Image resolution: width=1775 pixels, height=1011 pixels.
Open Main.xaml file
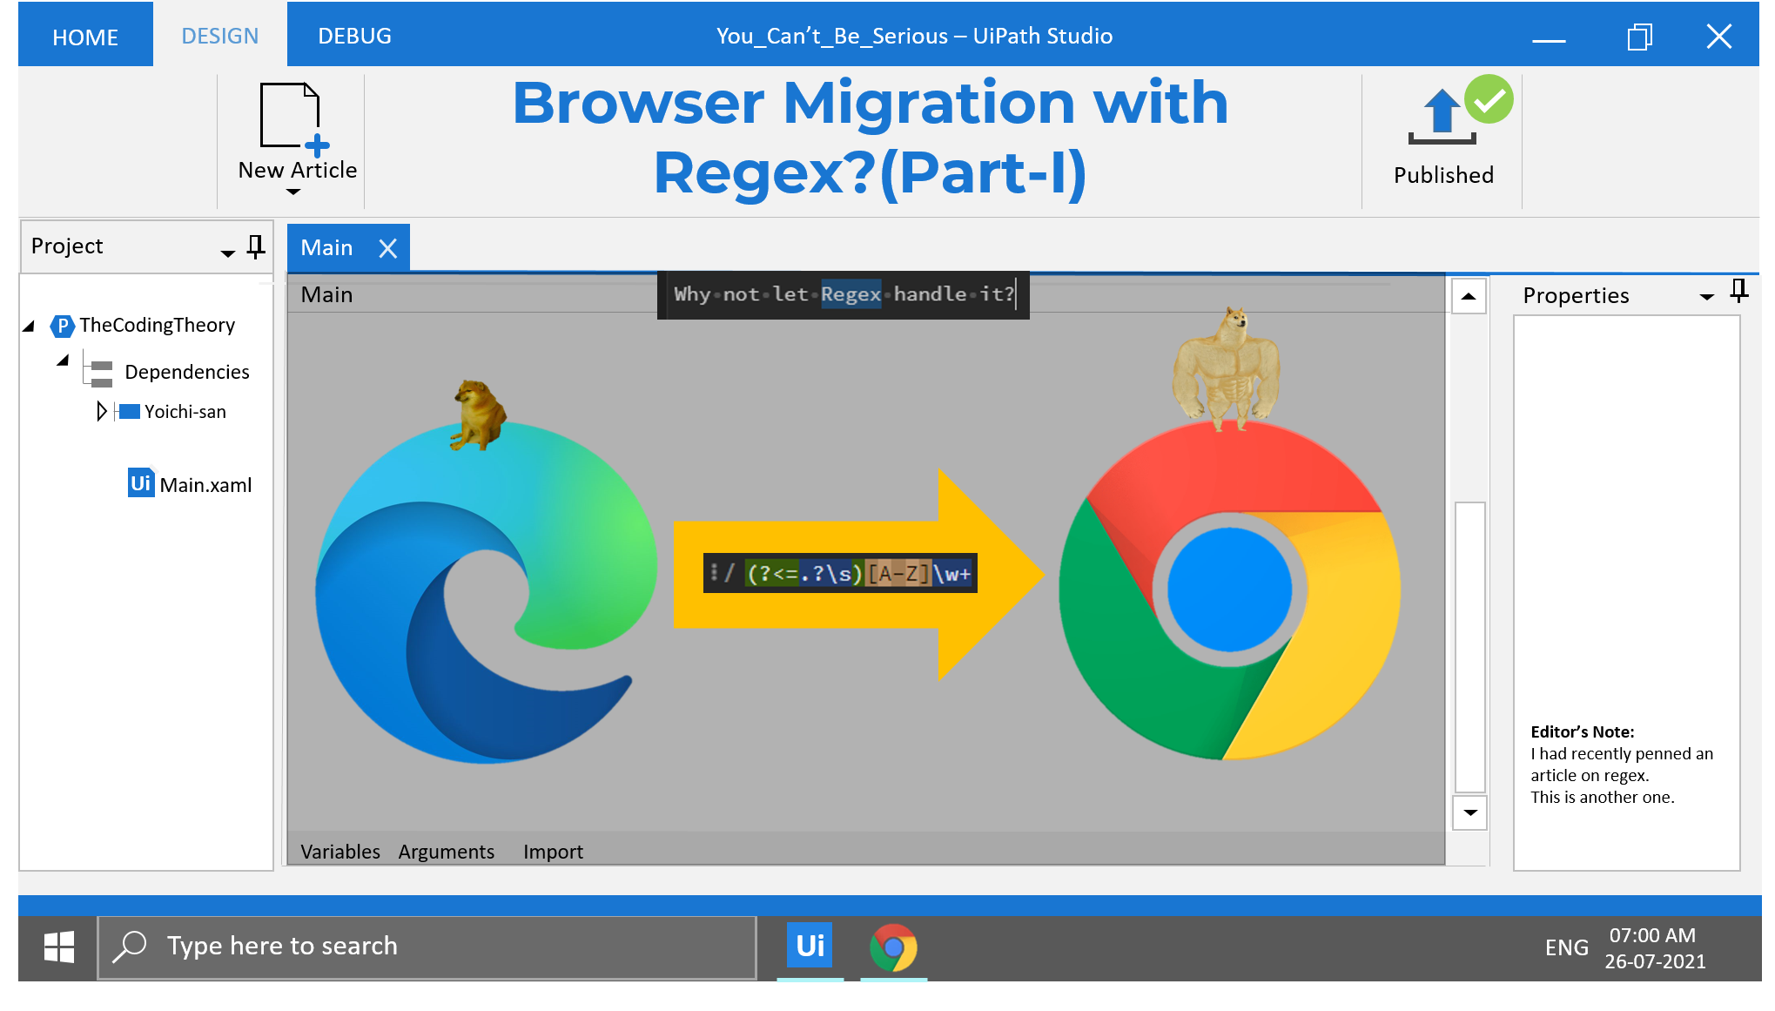(205, 485)
